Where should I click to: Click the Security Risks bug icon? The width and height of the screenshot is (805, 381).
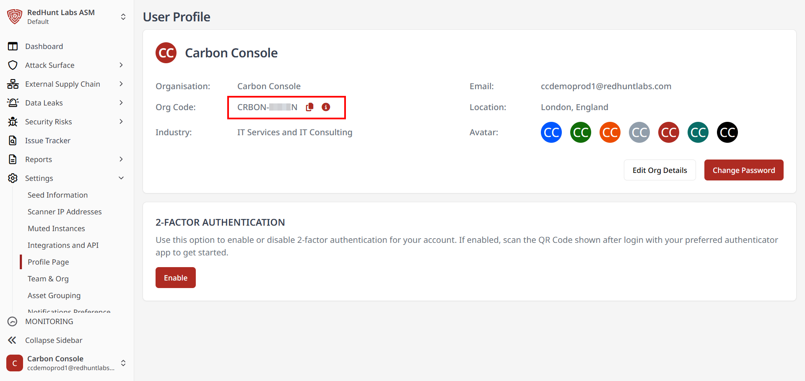(x=13, y=122)
